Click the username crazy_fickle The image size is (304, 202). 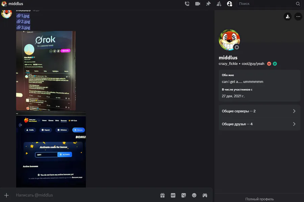tap(228, 64)
